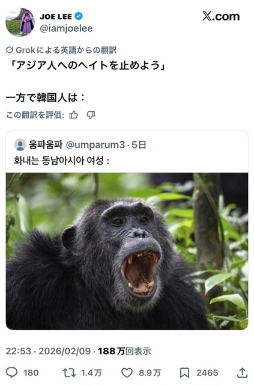Open the quoted post Korean text

(x=61, y=161)
